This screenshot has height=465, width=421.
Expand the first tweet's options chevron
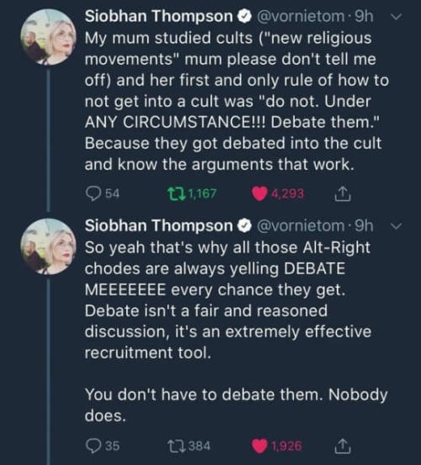pos(397,17)
